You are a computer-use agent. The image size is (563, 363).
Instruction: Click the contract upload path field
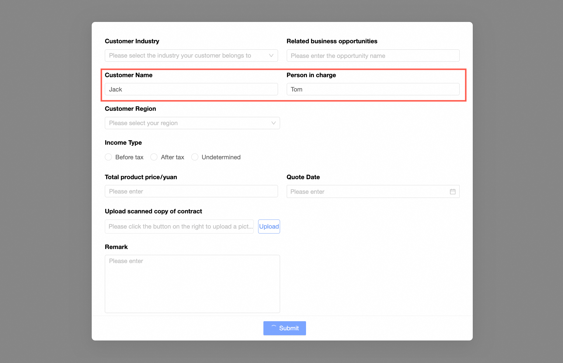pyautogui.click(x=179, y=227)
